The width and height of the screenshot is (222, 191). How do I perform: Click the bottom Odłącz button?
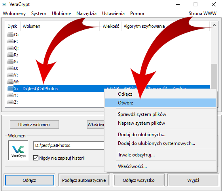(29, 180)
